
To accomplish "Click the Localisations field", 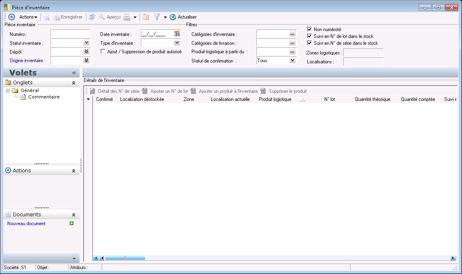I will tap(363, 61).
